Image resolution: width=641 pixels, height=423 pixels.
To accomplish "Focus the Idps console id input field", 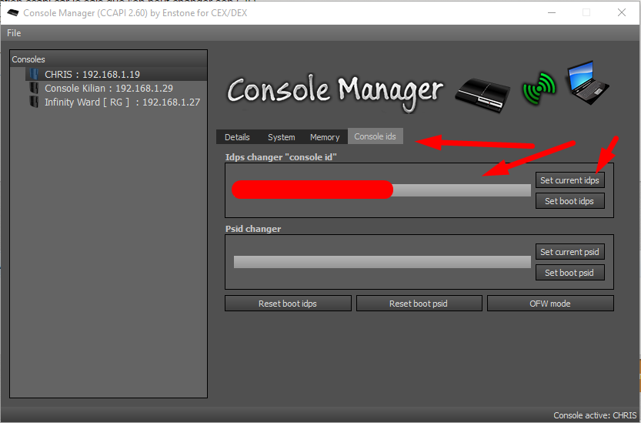I will pos(382,190).
